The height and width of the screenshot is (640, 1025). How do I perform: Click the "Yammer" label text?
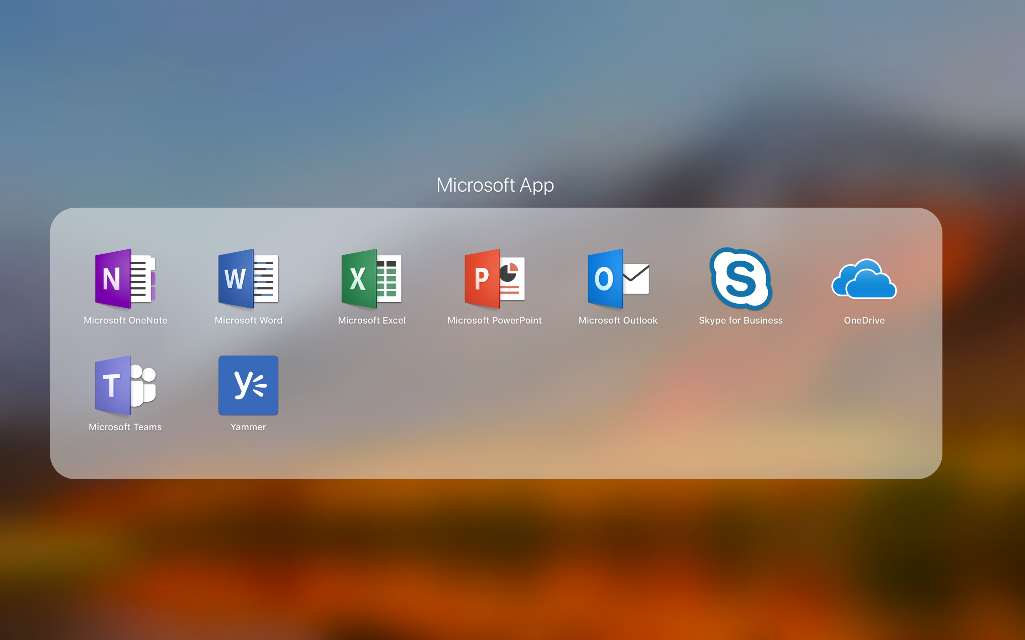pos(248,427)
